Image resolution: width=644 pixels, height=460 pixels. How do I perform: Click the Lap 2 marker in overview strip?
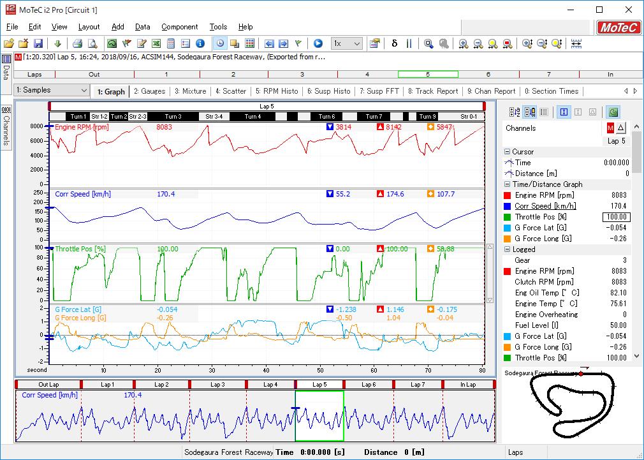point(161,384)
